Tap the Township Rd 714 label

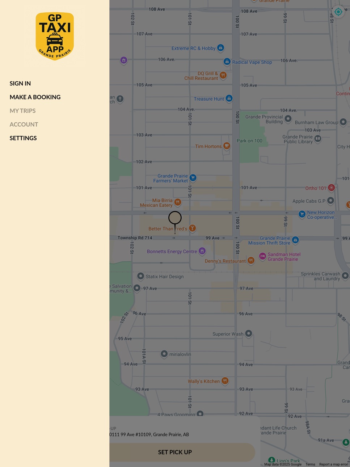point(135,238)
